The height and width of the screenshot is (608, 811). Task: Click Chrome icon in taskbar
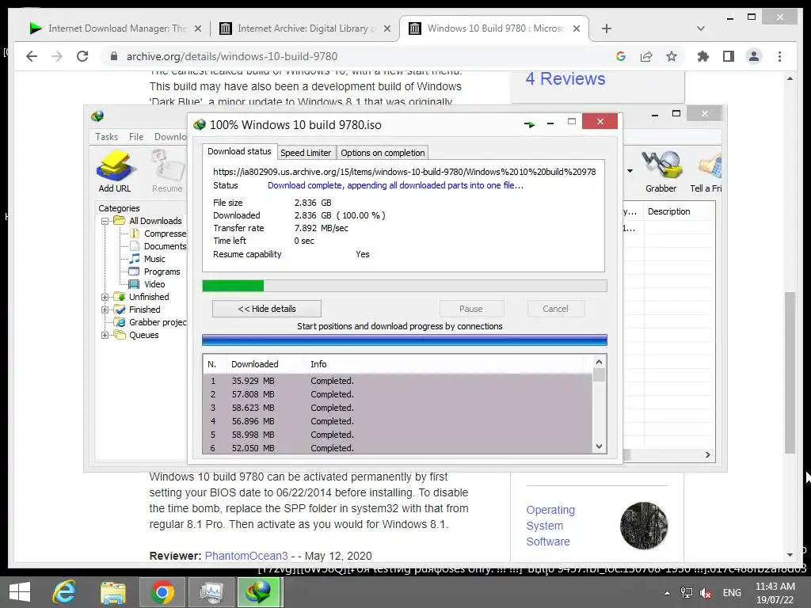click(162, 592)
